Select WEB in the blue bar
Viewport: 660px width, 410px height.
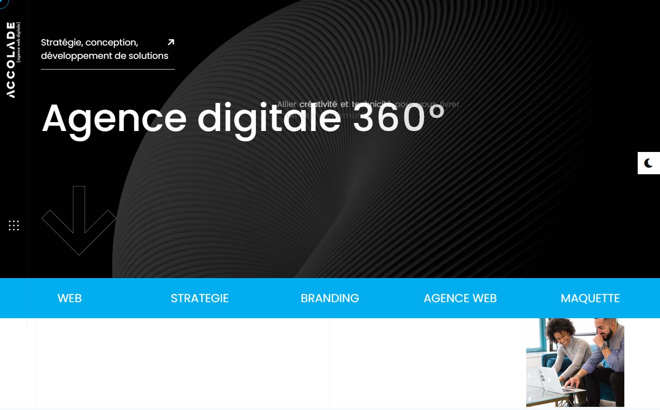pos(70,298)
